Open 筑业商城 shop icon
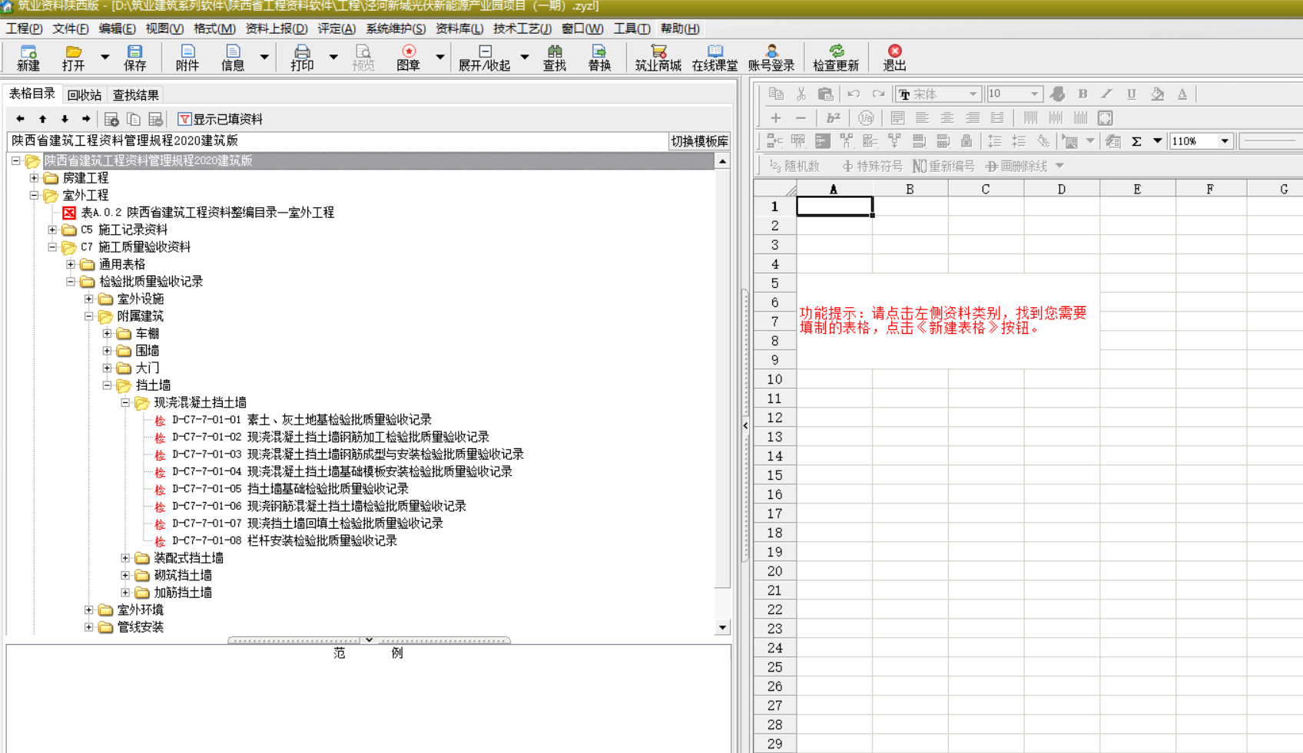Screen dimensions: 1303x753 click(x=658, y=58)
